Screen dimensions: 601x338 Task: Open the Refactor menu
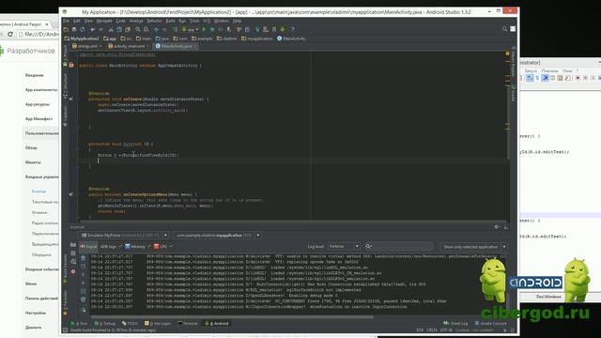coord(154,21)
